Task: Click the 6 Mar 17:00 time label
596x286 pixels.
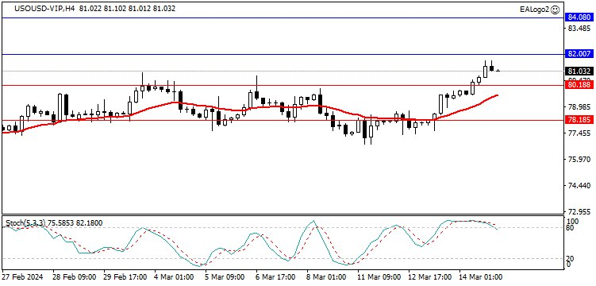Action: [x=275, y=276]
